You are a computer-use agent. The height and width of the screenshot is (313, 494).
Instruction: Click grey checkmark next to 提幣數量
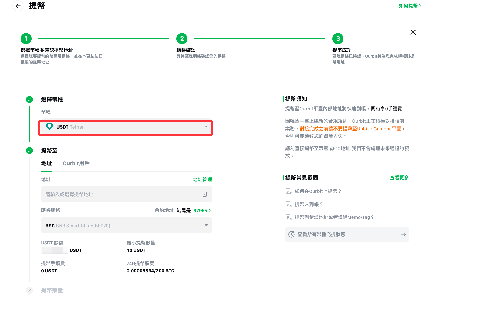(x=29, y=290)
